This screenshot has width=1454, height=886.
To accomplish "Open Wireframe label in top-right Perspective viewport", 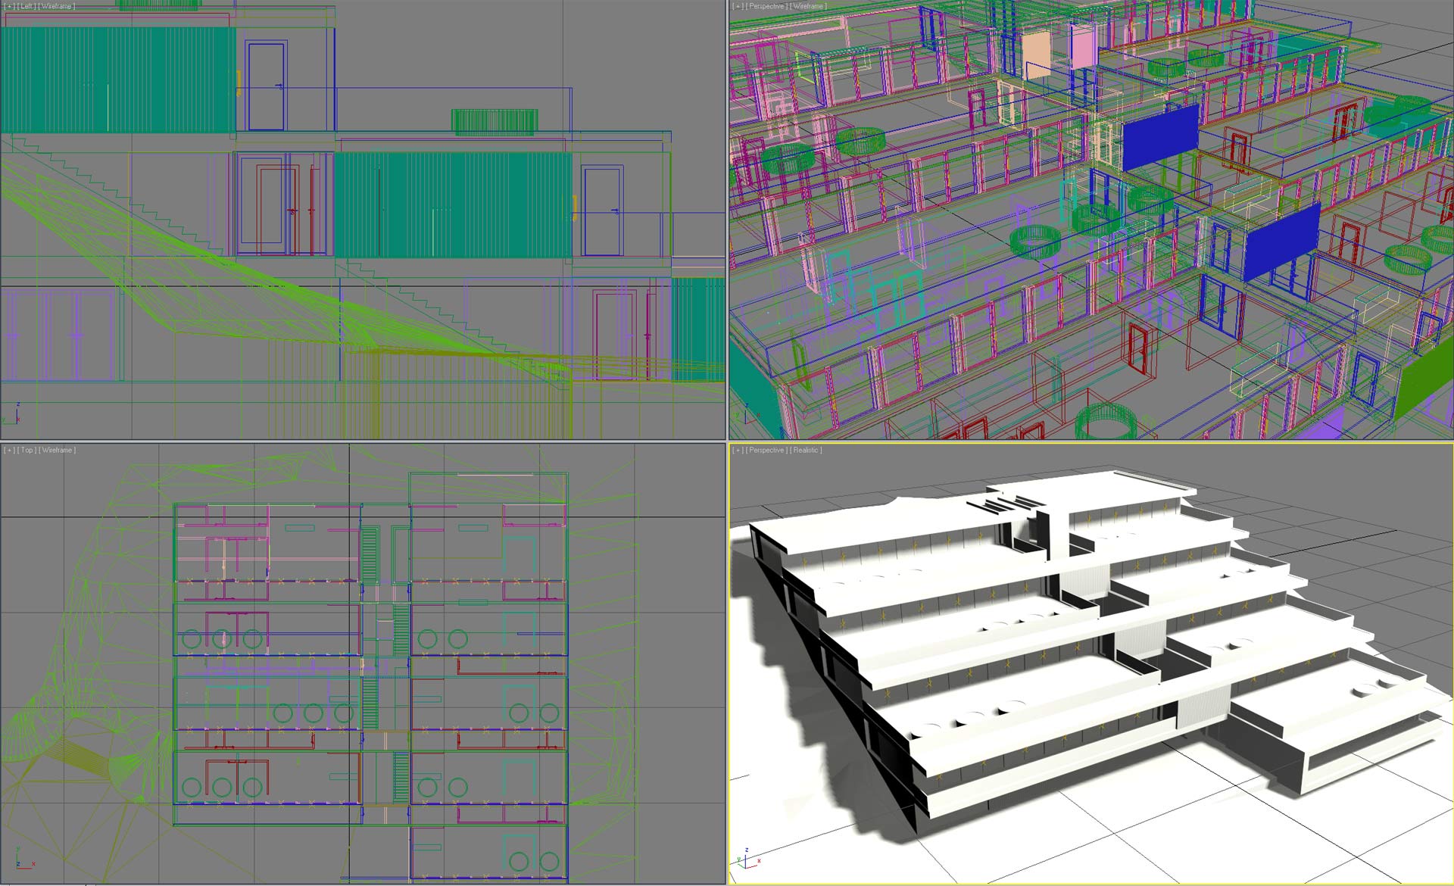I will tap(808, 6).
